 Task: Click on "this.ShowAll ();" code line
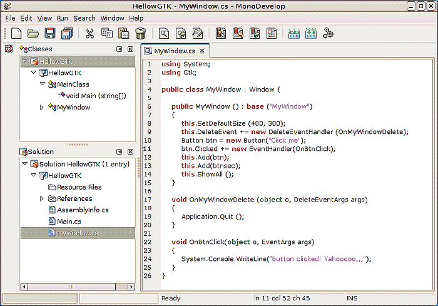207,174
